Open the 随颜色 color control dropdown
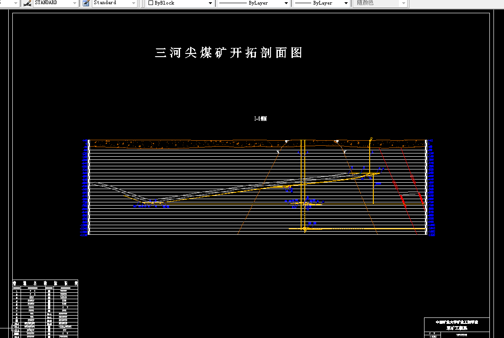The height and width of the screenshot is (338, 504). coord(404,3)
